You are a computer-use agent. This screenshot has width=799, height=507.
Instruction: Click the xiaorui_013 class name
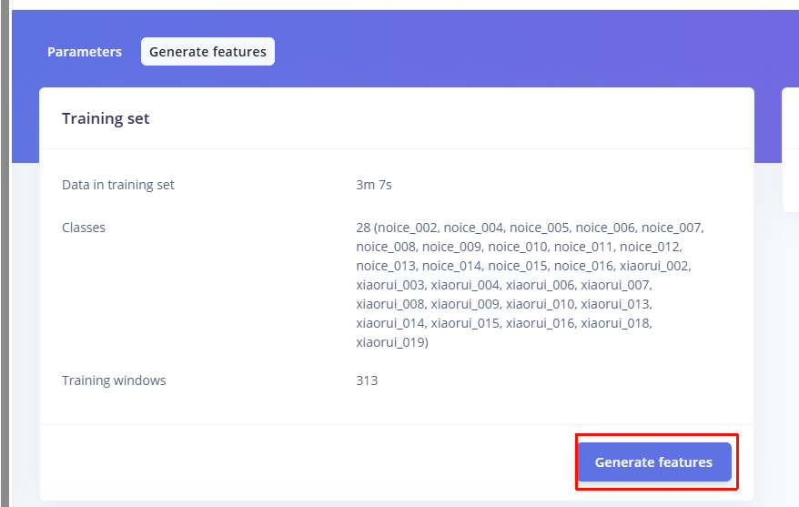point(616,304)
